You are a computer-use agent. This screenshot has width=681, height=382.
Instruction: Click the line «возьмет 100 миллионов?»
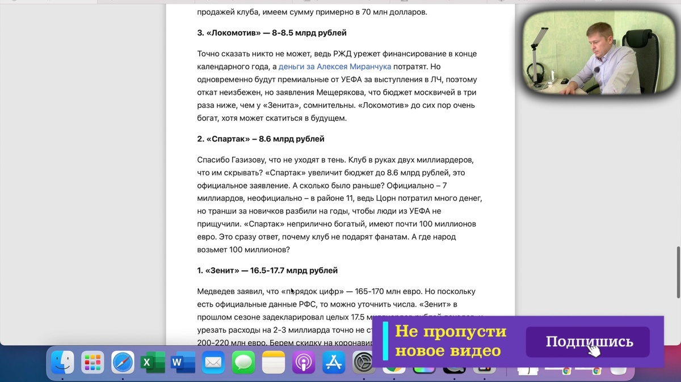(x=244, y=249)
